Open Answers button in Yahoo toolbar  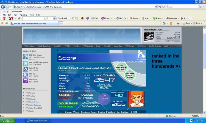click(158, 18)
